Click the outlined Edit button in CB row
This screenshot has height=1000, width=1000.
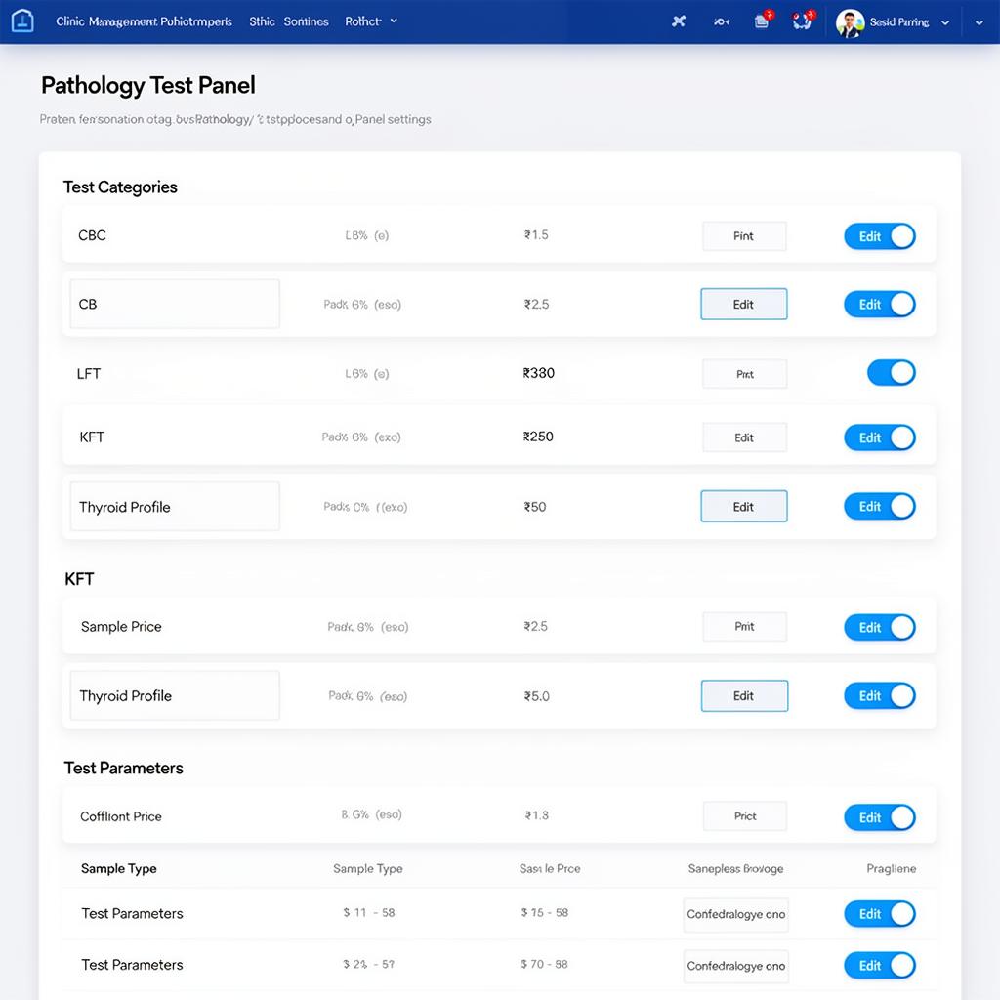(x=743, y=305)
